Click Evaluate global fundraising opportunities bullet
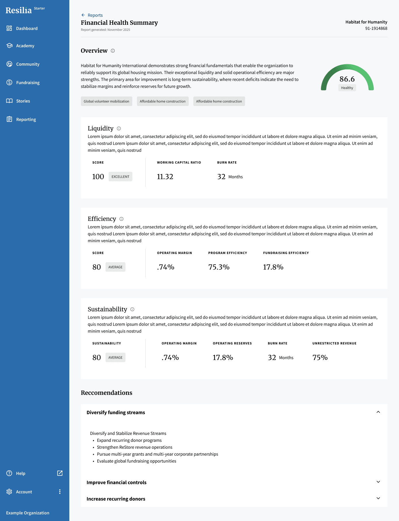 point(136,461)
